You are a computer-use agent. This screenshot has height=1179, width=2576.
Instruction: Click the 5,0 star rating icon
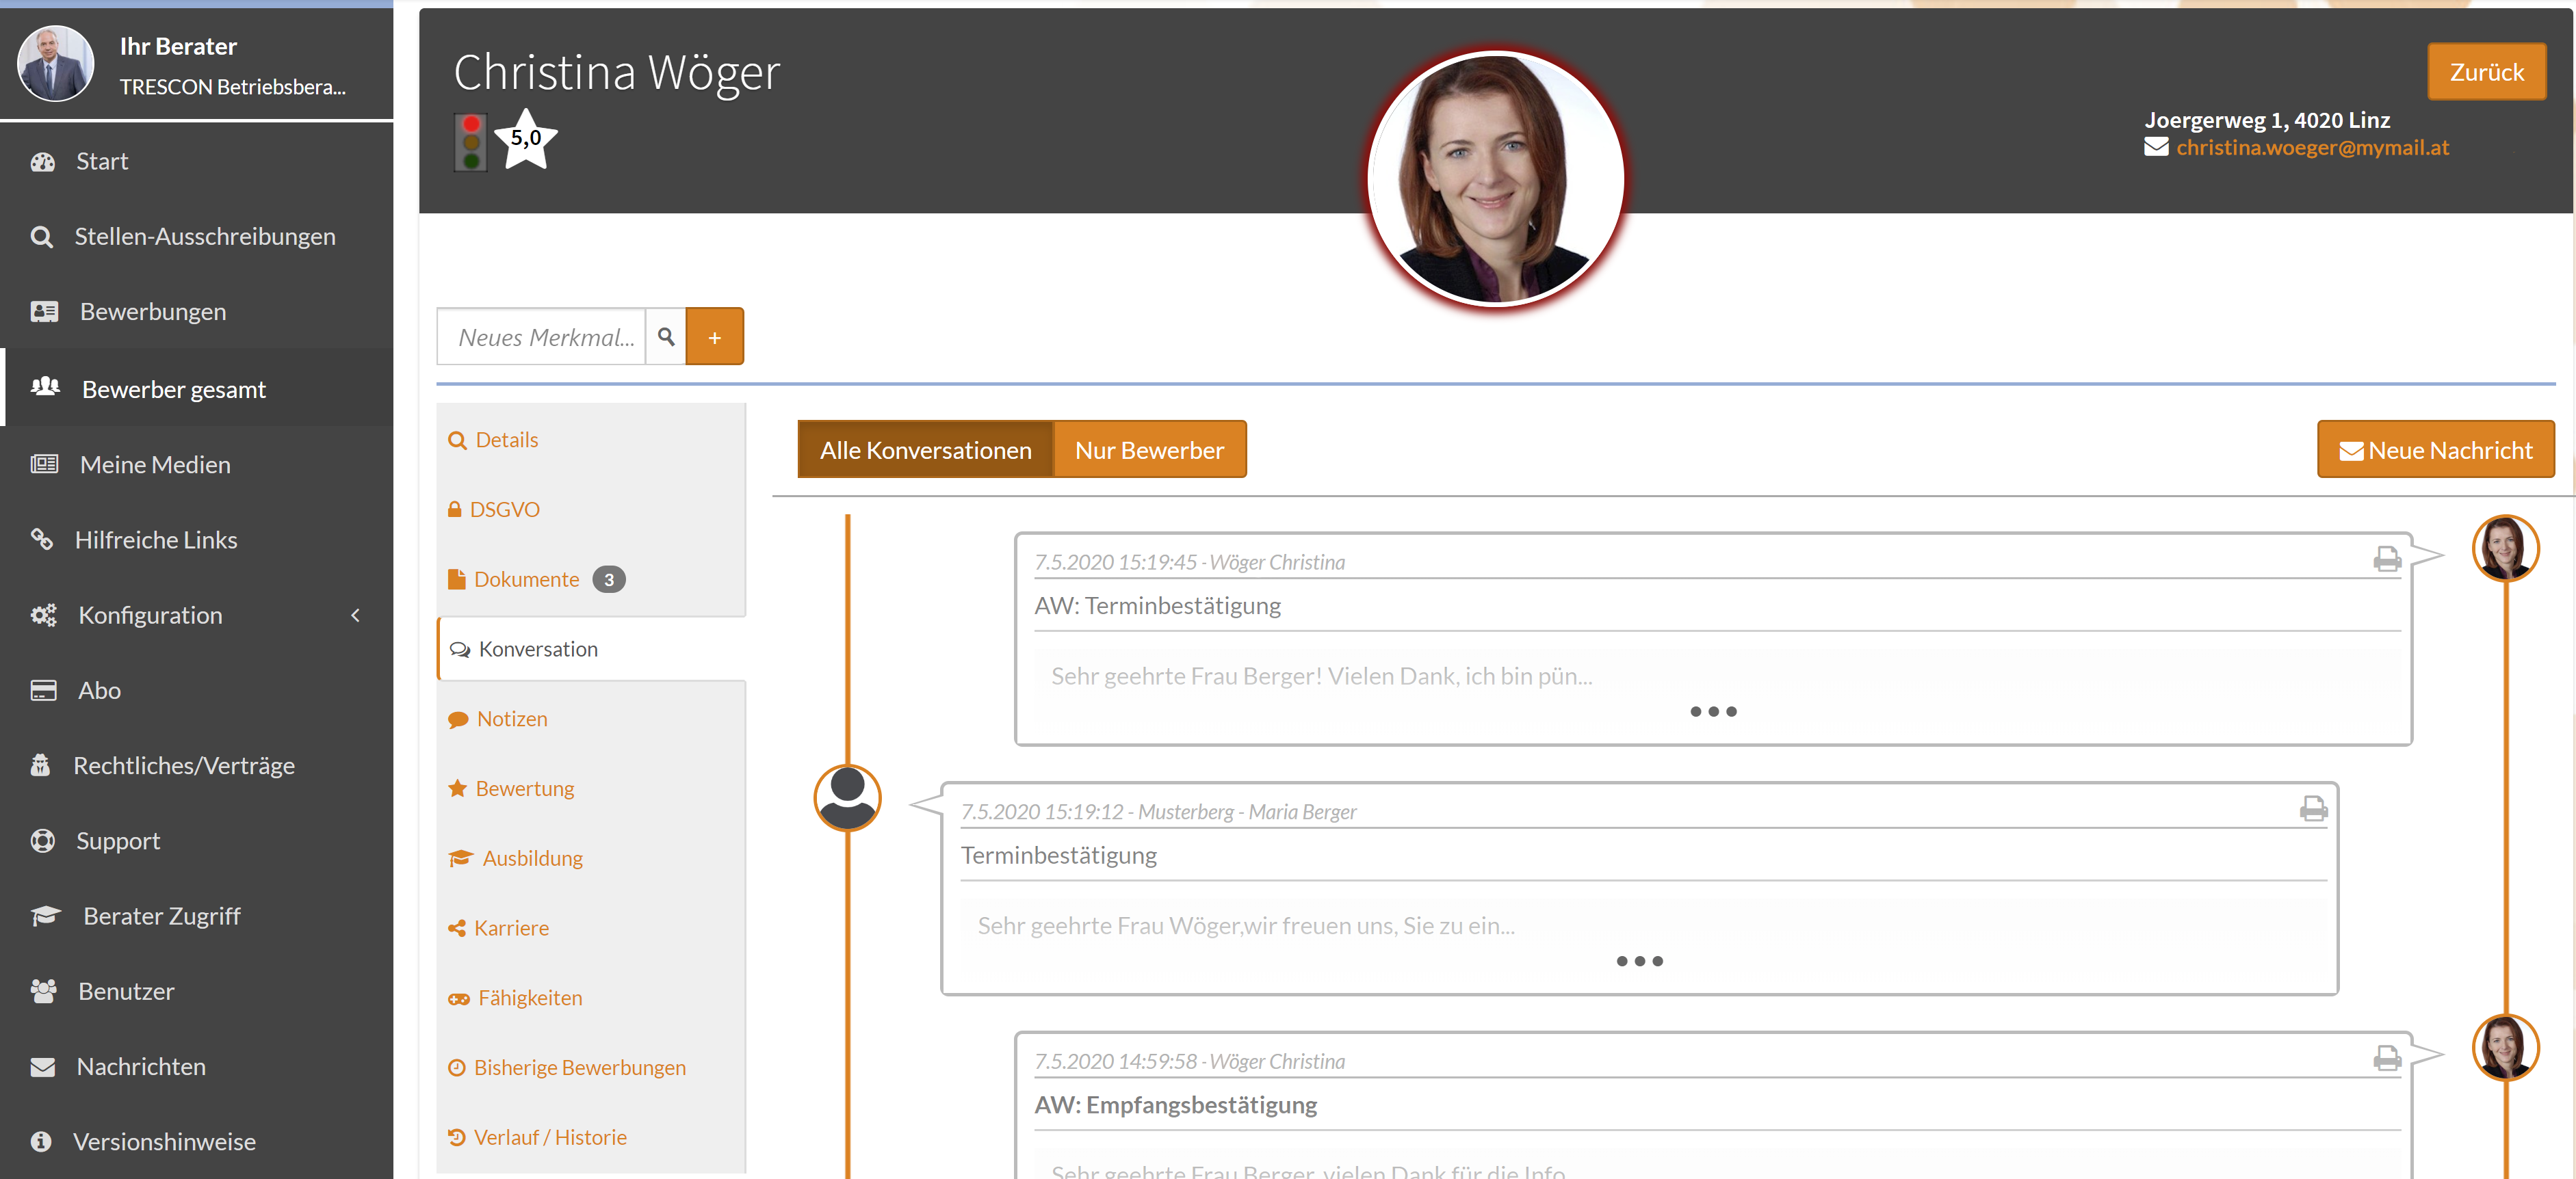[526, 139]
